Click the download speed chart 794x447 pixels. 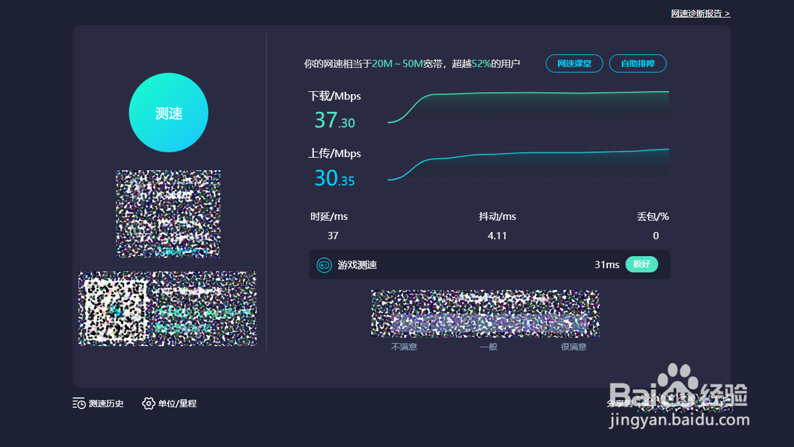(x=528, y=106)
